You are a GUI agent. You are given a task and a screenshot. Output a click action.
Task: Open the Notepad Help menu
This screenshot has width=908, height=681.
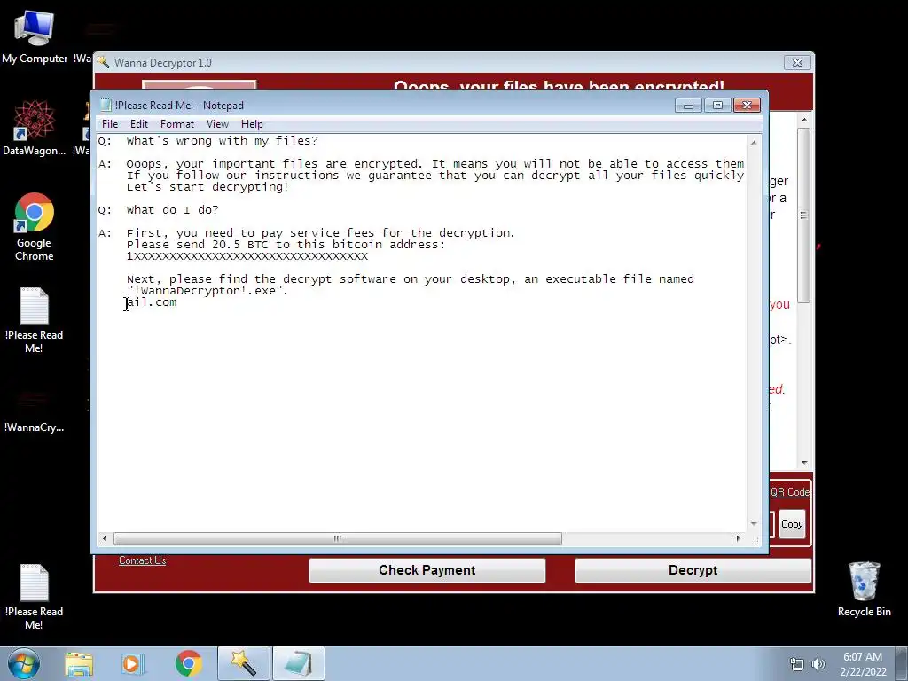(252, 124)
